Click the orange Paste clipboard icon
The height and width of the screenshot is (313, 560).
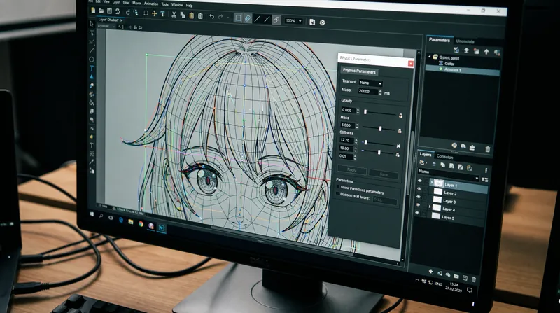191,15
